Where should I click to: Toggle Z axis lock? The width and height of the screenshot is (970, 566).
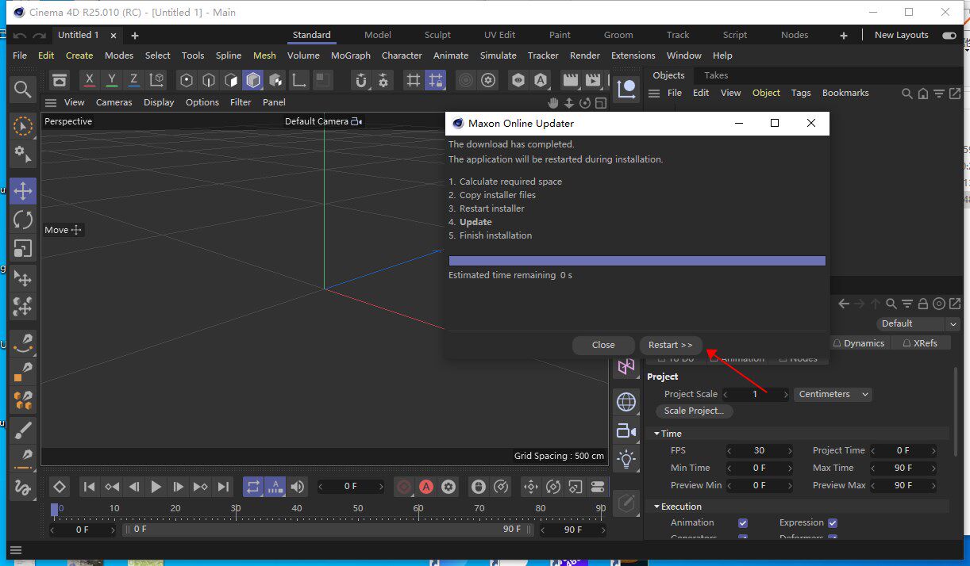click(x=134, y=80)
